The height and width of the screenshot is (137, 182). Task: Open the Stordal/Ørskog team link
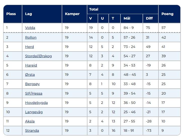pos(38,56)
